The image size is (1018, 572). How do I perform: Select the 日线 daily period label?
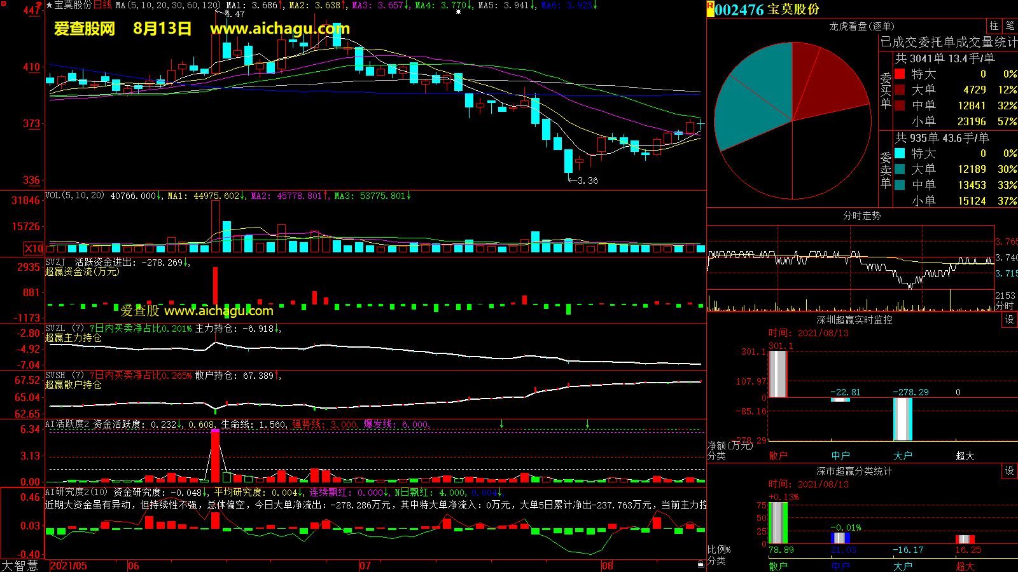coord(102,5)
